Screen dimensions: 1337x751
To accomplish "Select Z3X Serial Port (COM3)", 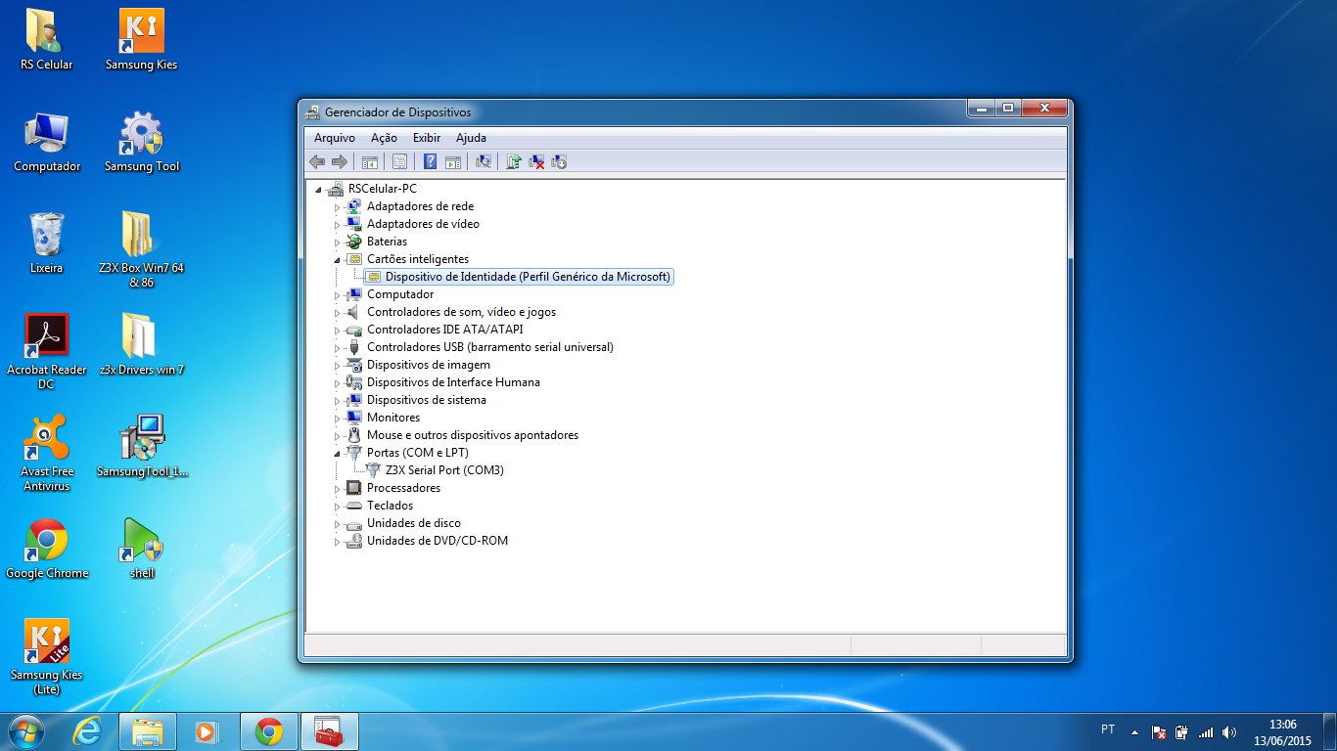I will point(444,470).
